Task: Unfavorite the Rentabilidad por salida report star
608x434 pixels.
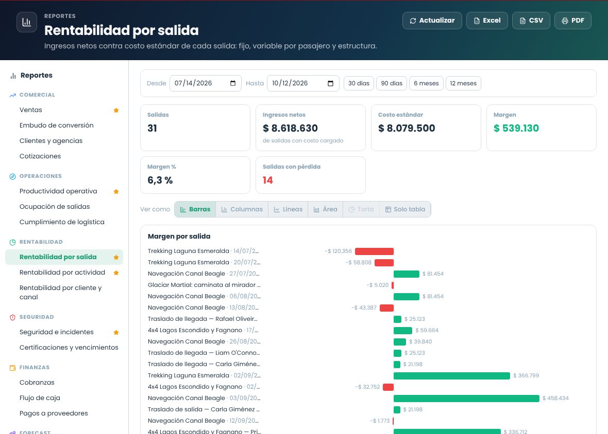Action: 116,257
